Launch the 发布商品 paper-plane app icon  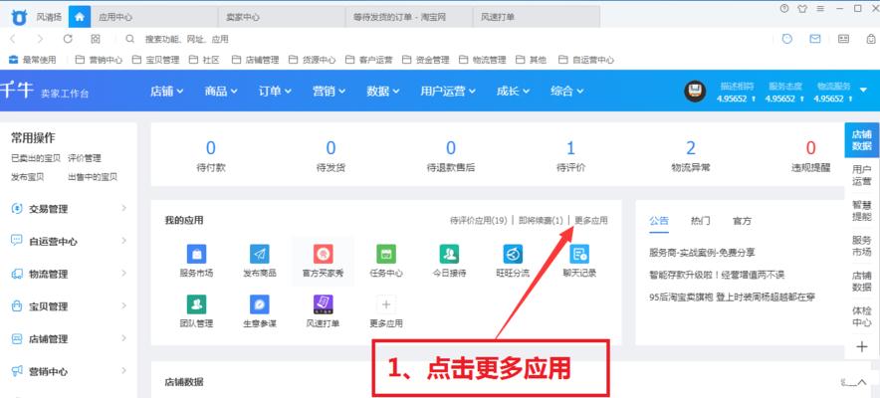tap(259, 254)
